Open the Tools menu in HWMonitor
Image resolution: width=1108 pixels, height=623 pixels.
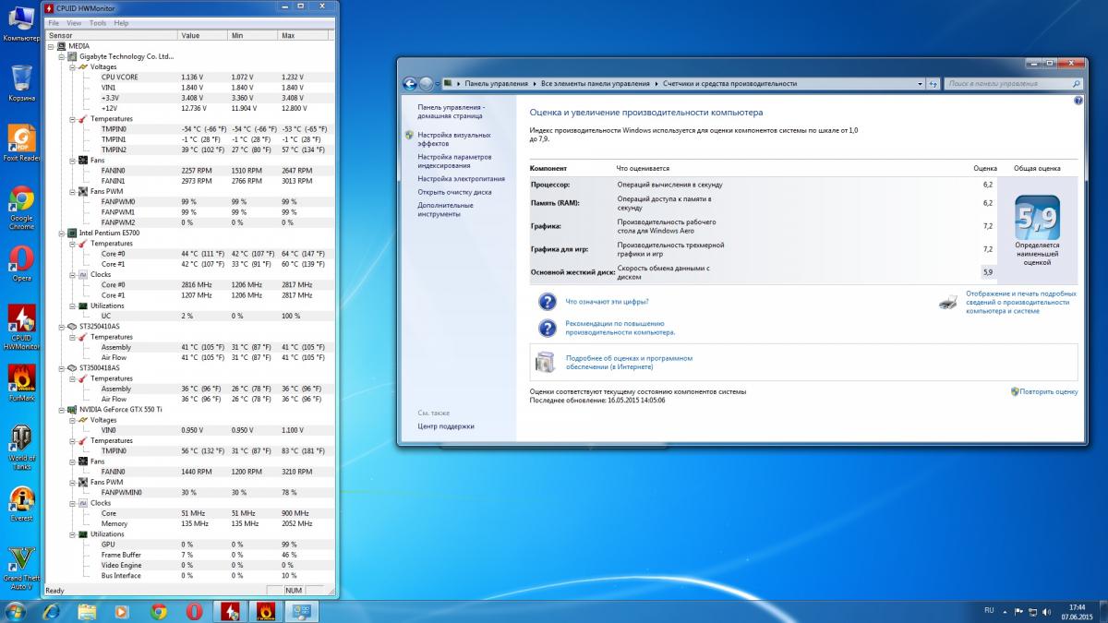point(98,23)
